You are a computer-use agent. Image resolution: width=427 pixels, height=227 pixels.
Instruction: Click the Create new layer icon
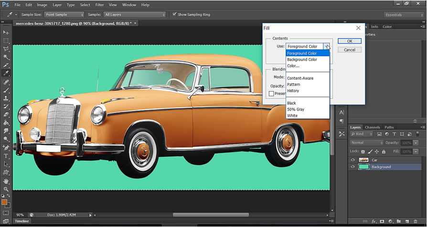coord(407,222)
